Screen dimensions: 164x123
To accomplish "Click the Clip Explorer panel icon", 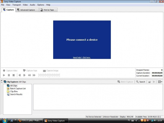I will click(5, 82).
